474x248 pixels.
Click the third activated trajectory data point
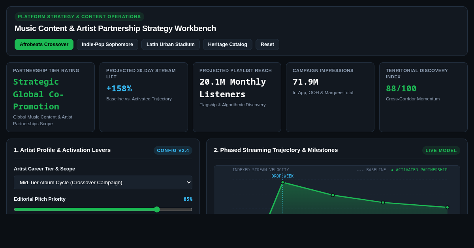tap(383, 202)
